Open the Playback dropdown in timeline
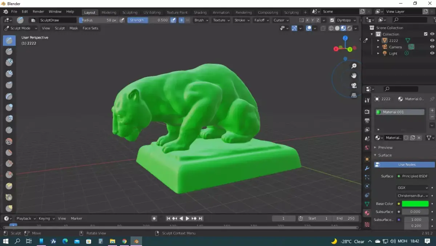This screenshot has height=246, width=436. [26, 218]
